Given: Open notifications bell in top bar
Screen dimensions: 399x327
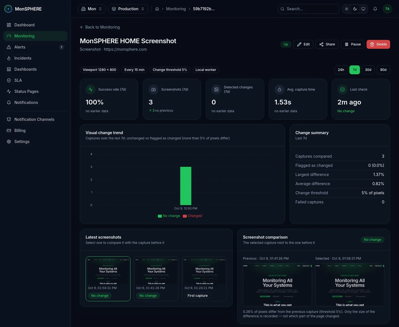Looking at the screenshot, I should 375,9.
